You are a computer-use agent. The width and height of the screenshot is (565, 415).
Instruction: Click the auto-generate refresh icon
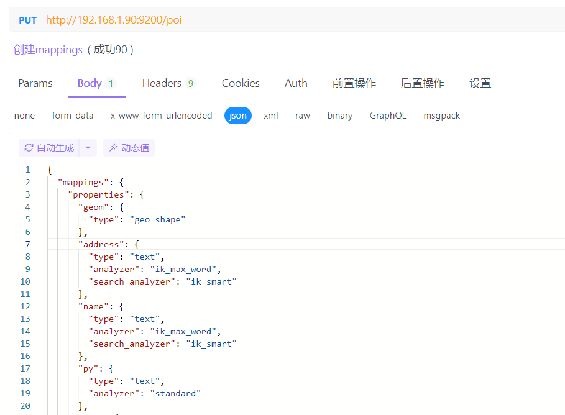coord(29,148)
